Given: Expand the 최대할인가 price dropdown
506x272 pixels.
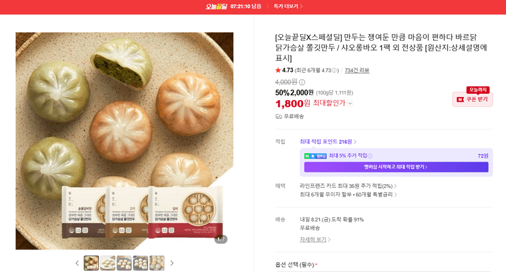Looking at the screenshot, I should (350, 103).
